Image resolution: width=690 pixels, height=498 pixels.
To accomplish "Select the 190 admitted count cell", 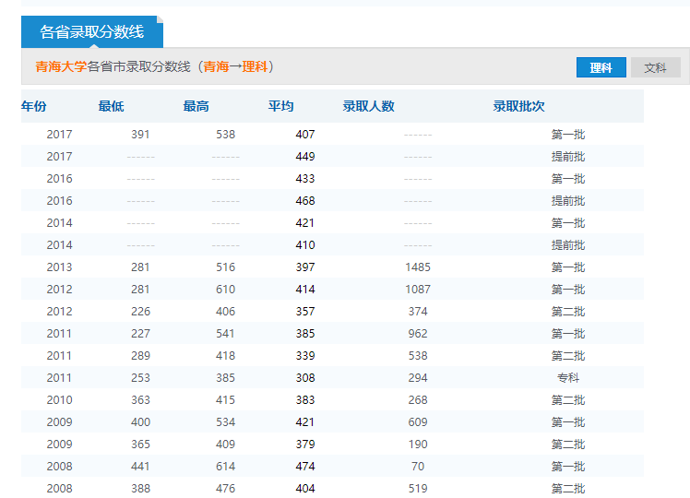I will click(418, 444).
